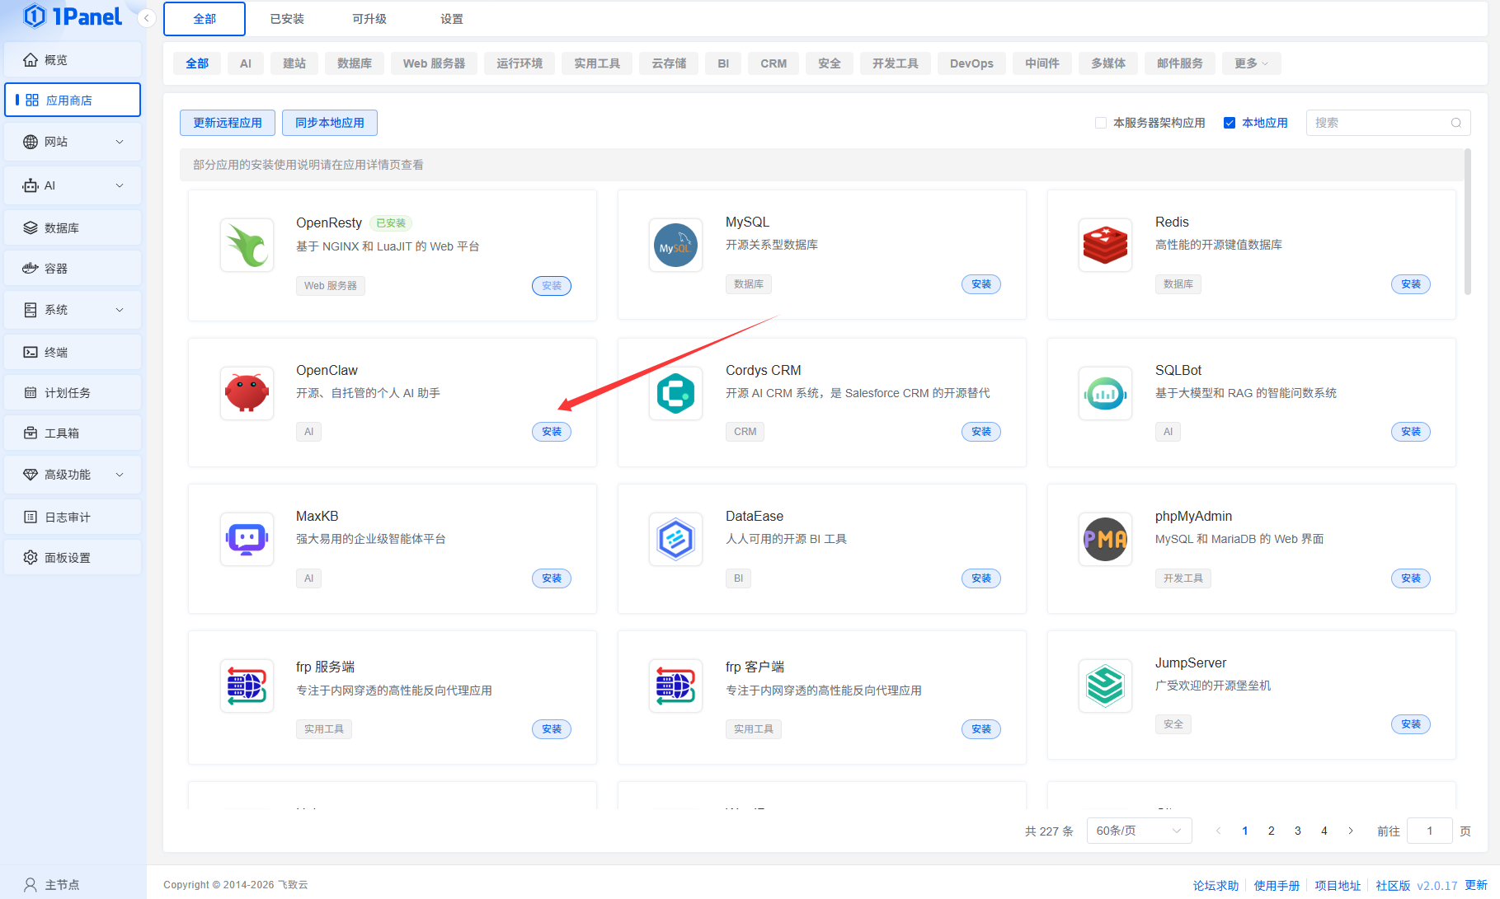Viewport: 1500px width, 899px height.
Task: Click the OpenClaw red mascot icon
Action: 247,393
